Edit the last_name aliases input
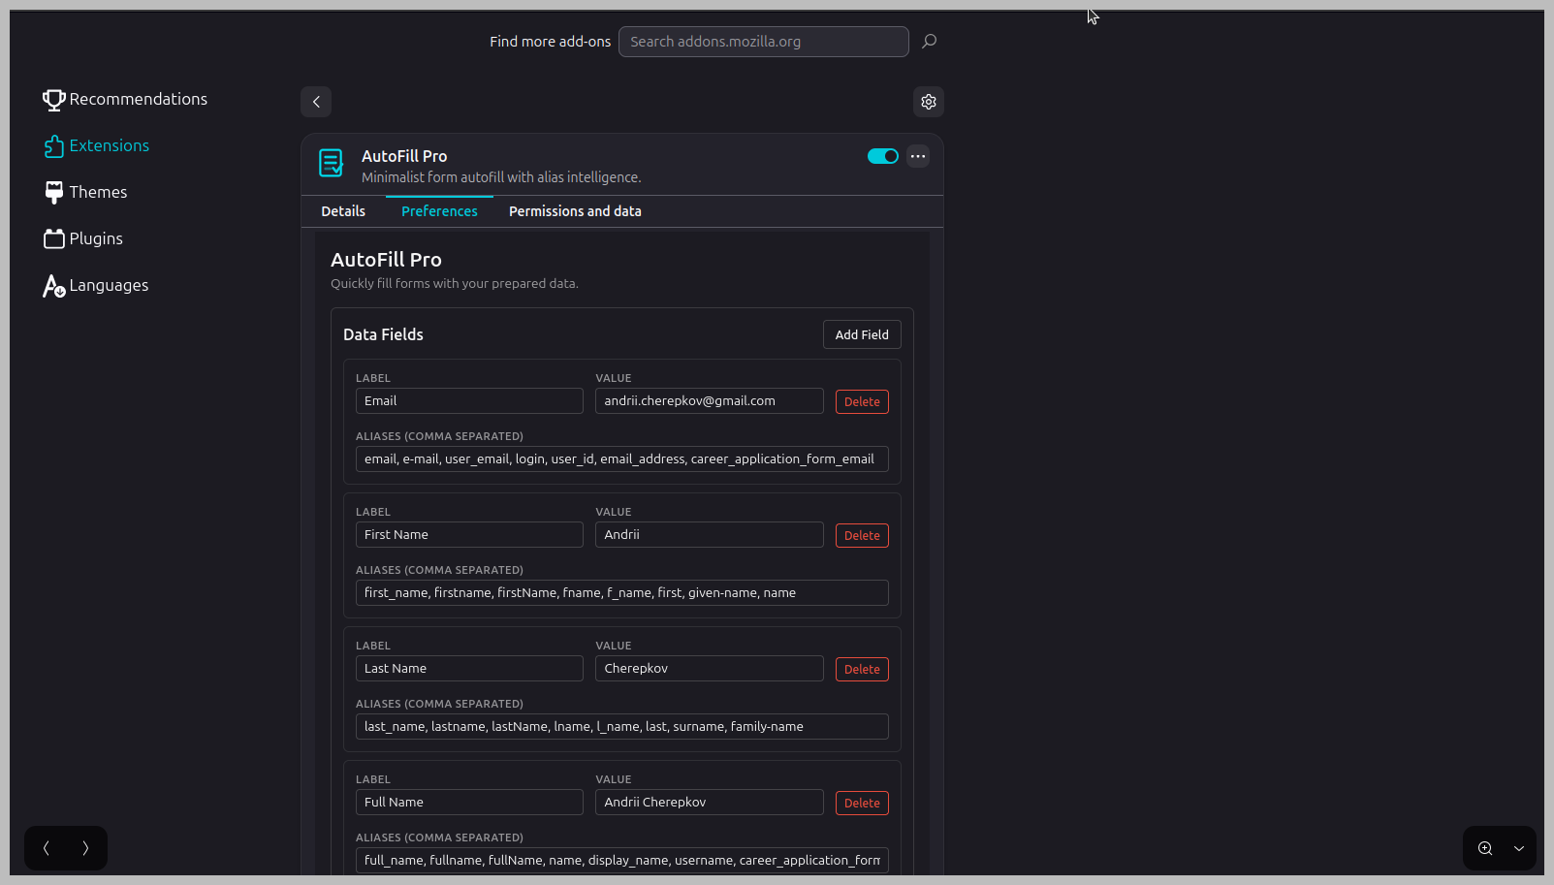Screen dimensions: 1554x885 [x=622, y=727]
